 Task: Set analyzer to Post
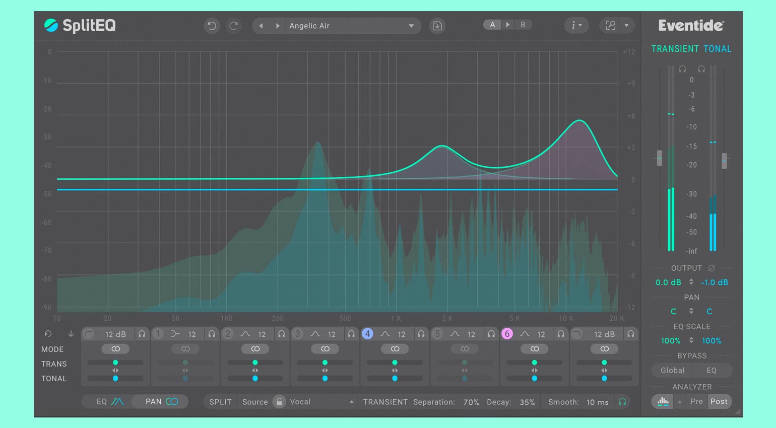(x=719, y=401)
